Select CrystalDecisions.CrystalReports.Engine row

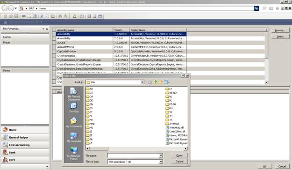(x=121, y=64)
